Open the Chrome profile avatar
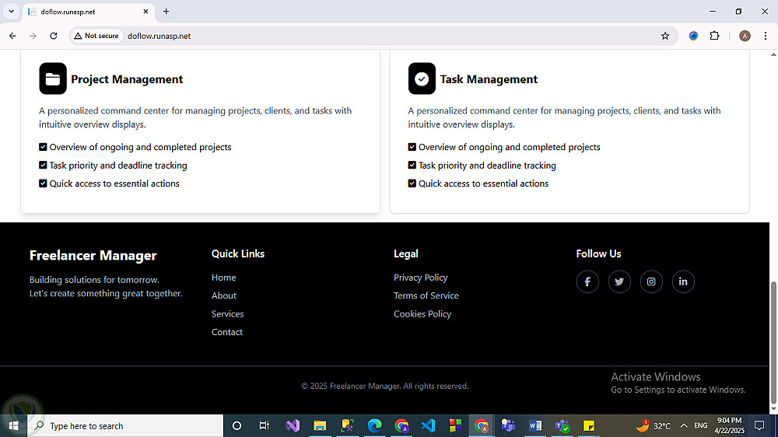Image resolution: width=778 pixels, height=437 pixels. 745,36
